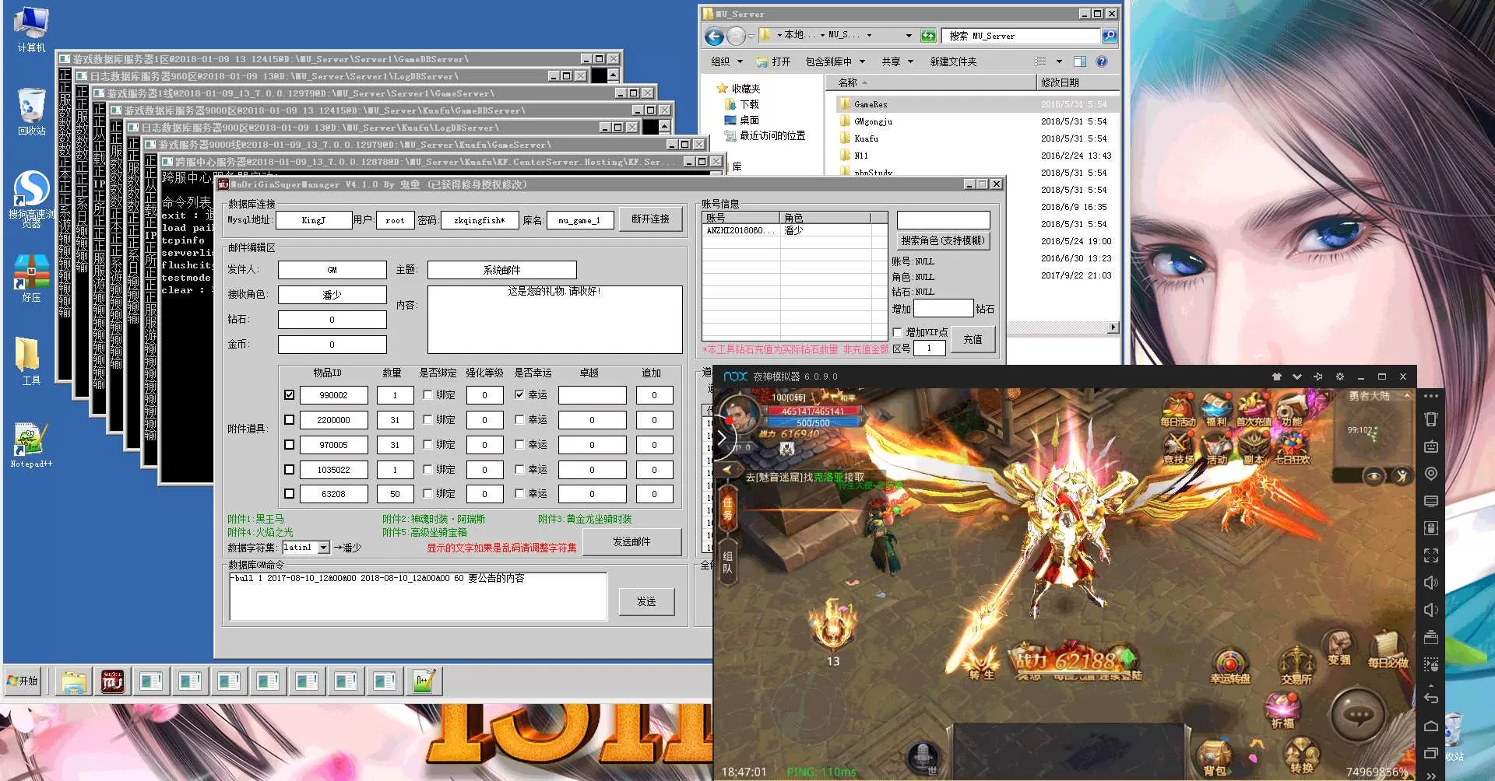Toggle the Explorer preview pane icon
This screenshot has width=1495, height=781.
[x=1080, y=61]
